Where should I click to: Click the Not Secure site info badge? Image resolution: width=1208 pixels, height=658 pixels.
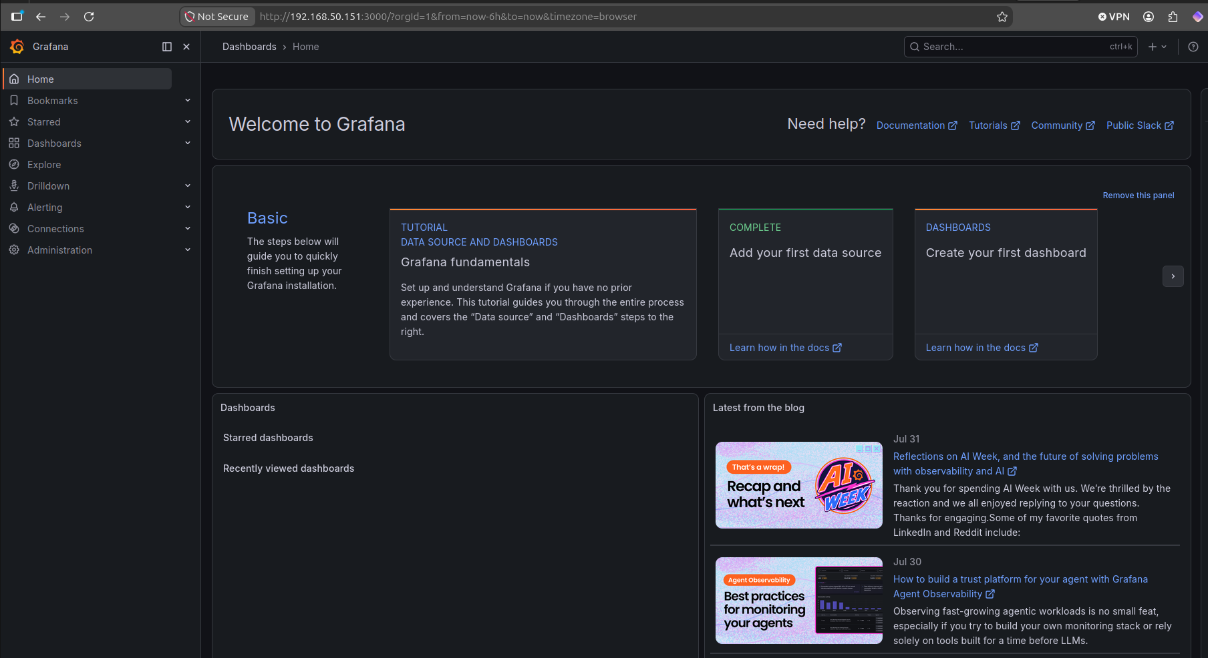[217, 17]
